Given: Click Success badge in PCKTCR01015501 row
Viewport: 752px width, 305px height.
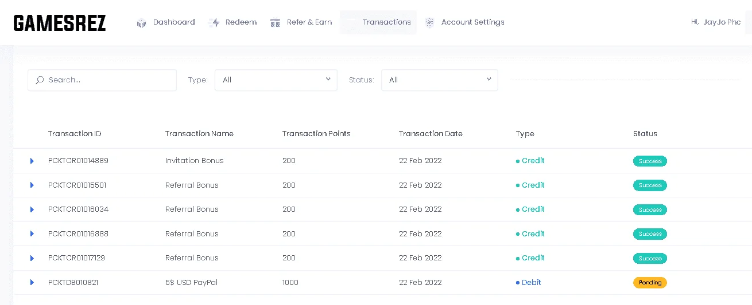Looking at the screenshot, I should [x=650, y=185].
